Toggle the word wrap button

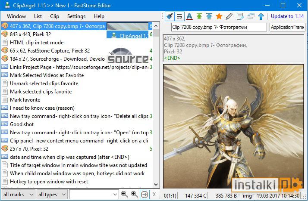(x=179, y=16)
